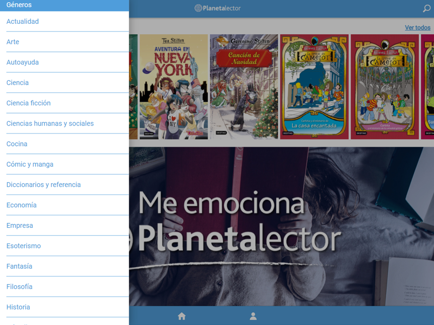434x325 pixels.
Task: Select the Actualidad genre
Action: (x=65, y=22)
